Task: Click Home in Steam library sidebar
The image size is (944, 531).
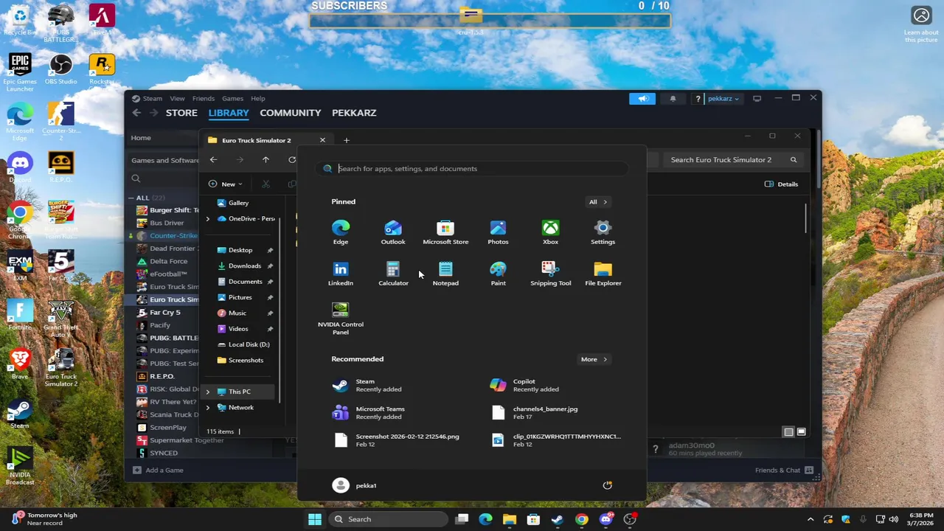Action: pyautogui.click(x=141, y=138)
